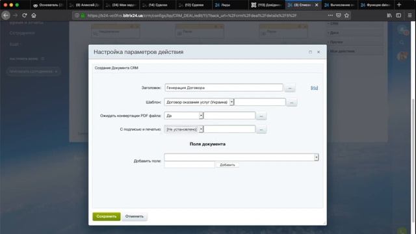Focus the text input left of 'Добавить' button
The width and height of the screenshot is (416, 234).
[189, 164]
